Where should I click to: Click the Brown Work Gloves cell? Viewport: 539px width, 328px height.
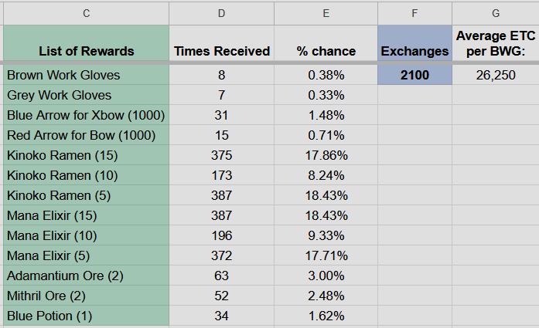click(x=86, y=76)
